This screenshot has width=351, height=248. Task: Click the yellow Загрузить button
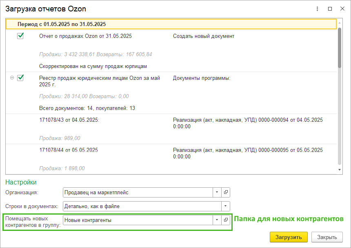coord(289,237)
